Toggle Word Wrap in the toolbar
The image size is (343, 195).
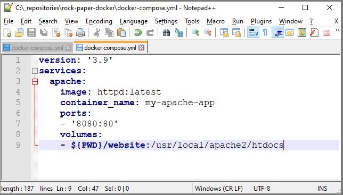click(253, 33)
